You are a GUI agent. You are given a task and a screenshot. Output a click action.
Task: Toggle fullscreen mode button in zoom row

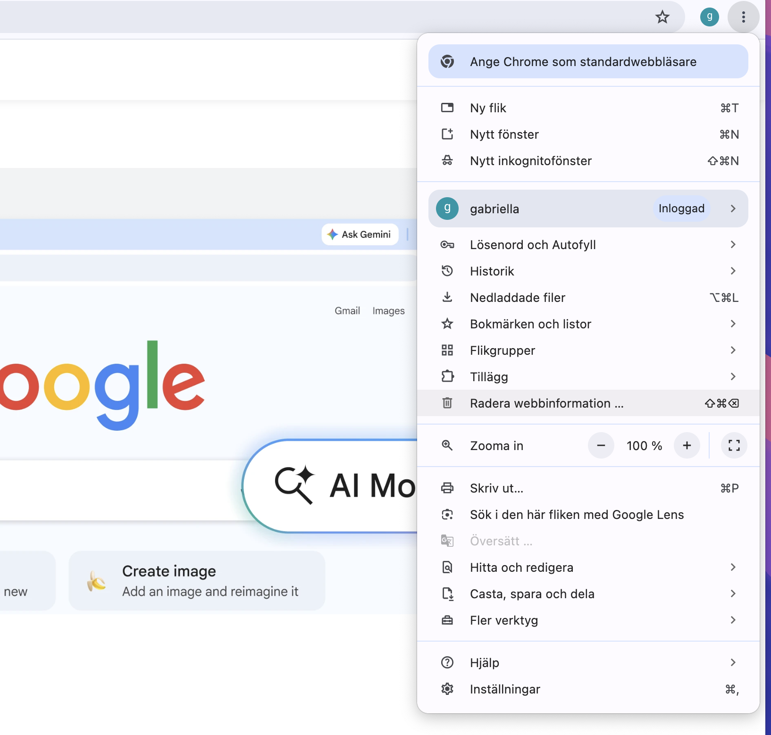(x=734, y=445)
